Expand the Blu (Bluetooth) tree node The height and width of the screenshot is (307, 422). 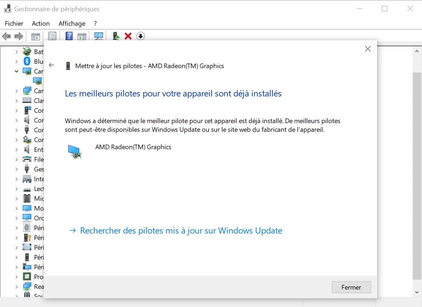(x=16, y=61)
